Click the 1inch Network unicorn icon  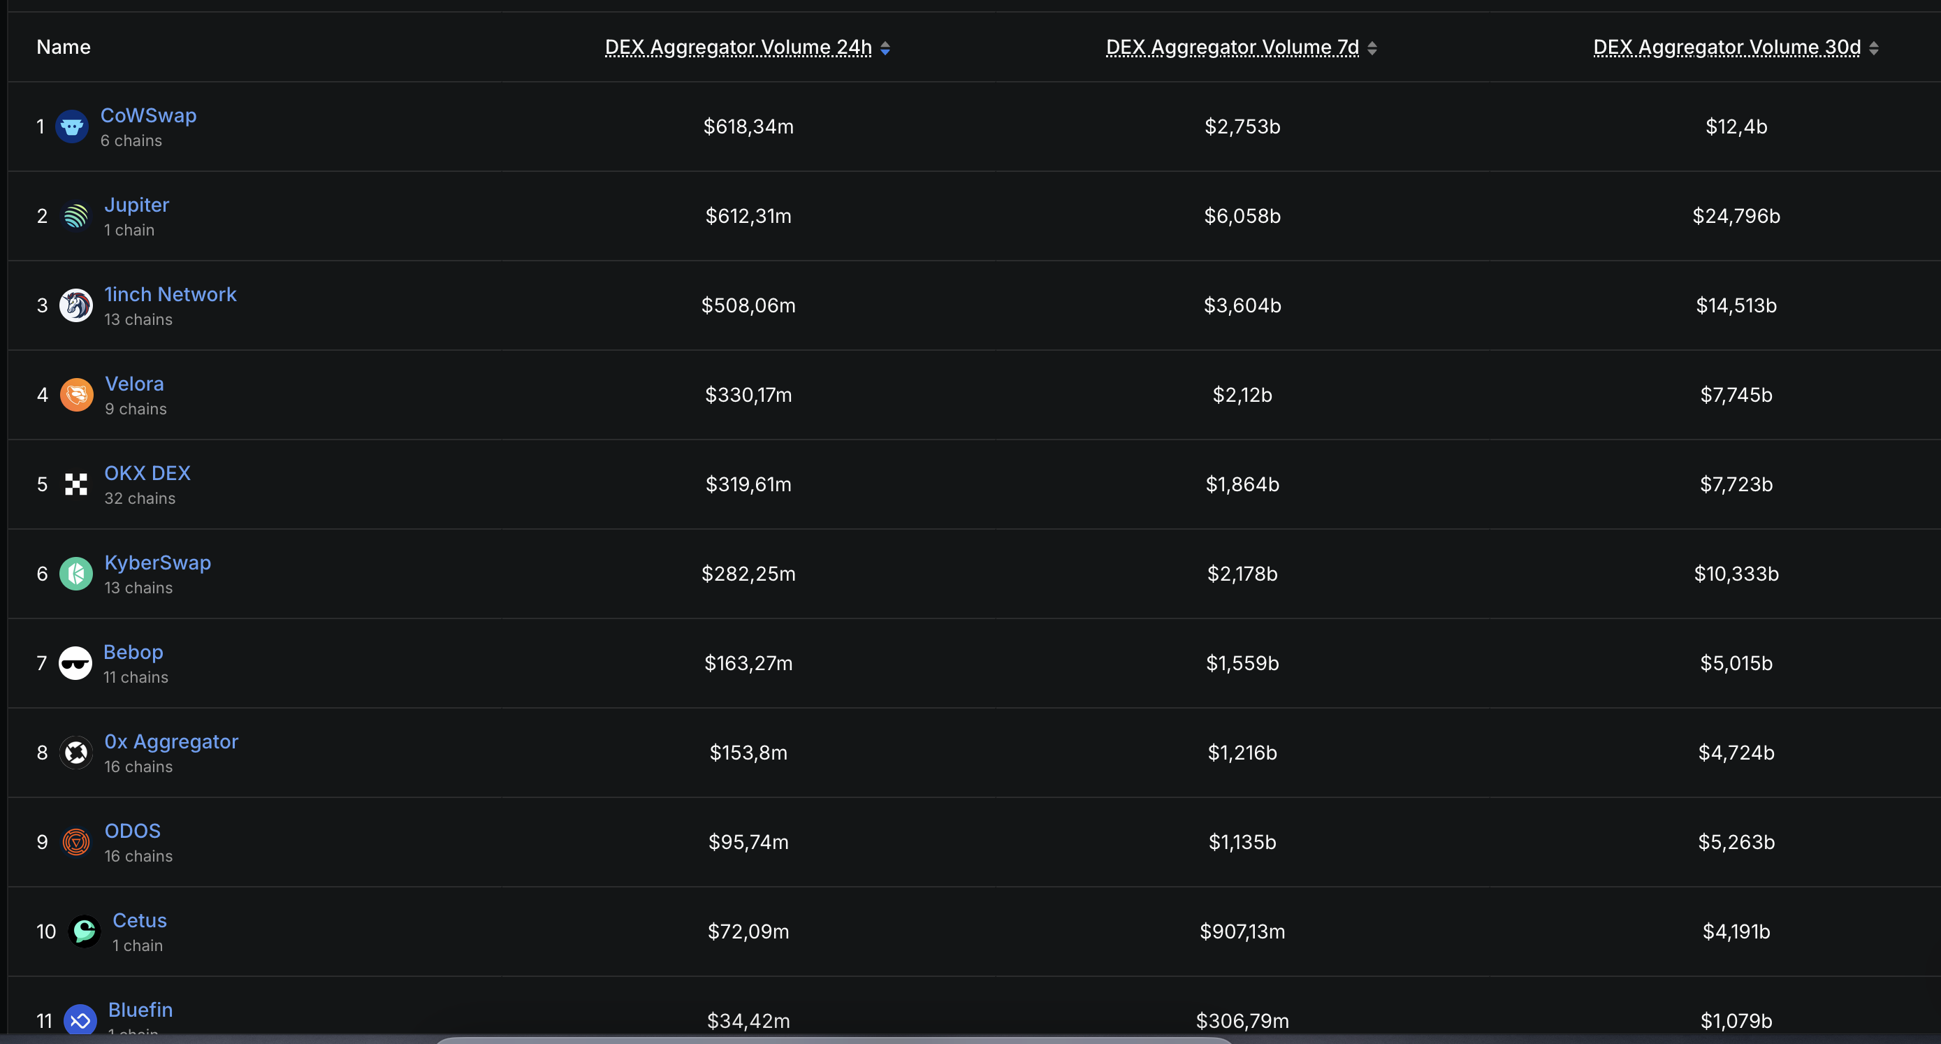(75, 305)
